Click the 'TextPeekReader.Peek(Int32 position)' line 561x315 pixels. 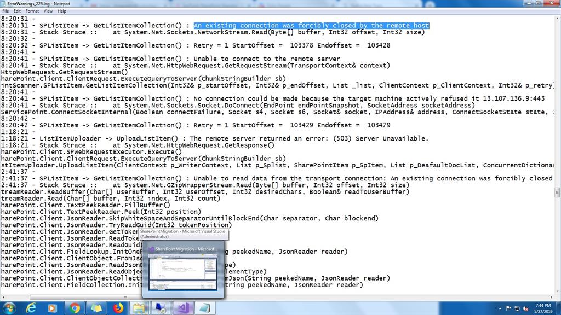coord(101,212)
